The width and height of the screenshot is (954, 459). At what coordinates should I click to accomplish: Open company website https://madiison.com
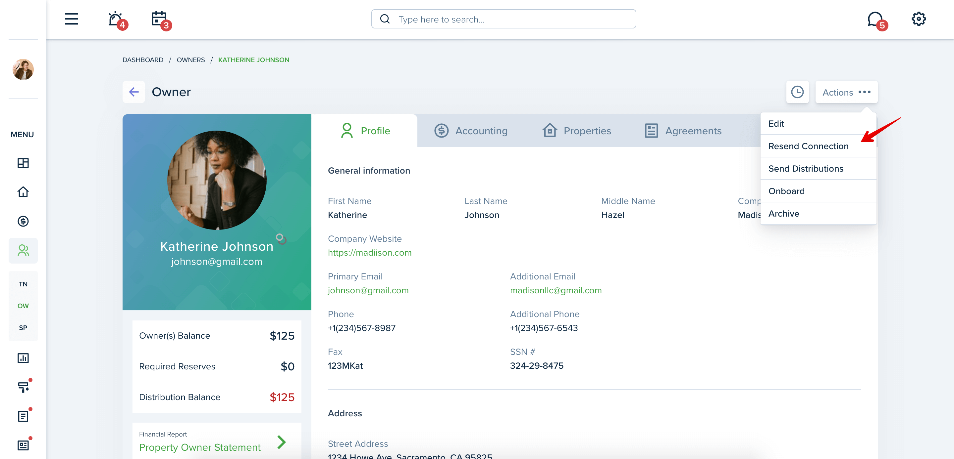pos(370,253)
